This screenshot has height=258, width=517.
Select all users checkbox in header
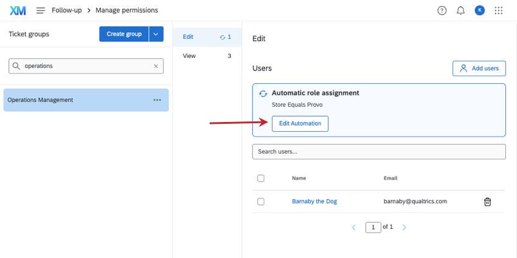(x=261, y=178)
